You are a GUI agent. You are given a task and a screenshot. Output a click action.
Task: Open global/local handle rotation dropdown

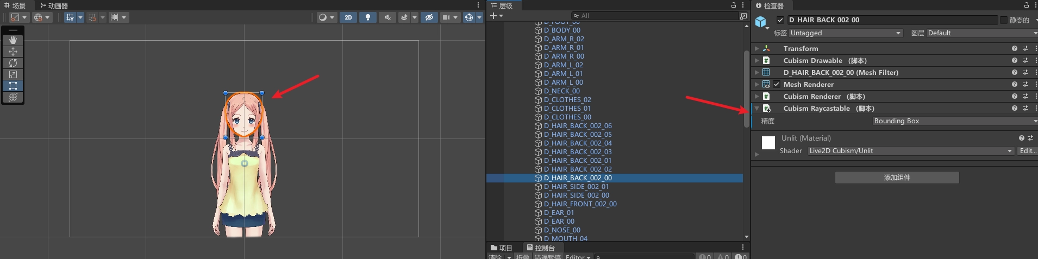(x=42, y=17)
